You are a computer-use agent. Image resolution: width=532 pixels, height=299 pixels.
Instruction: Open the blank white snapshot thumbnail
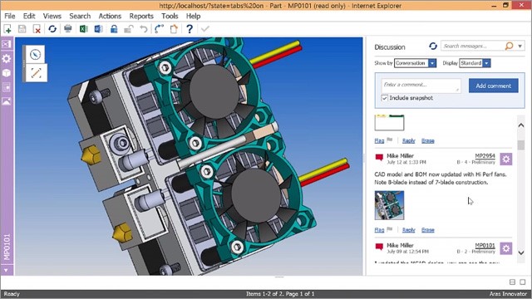point(389,123)
